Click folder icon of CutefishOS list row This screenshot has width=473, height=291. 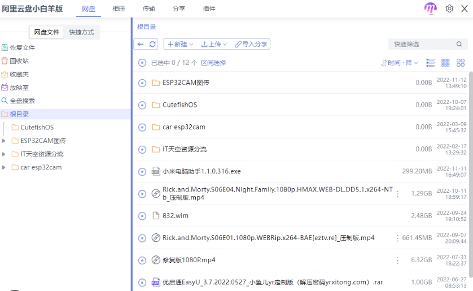pyautogui.click(x=156, y=105)
